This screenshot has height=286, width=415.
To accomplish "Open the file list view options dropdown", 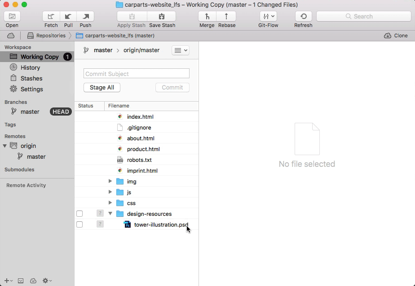I will pyautogui.click(x=180, y=50).
